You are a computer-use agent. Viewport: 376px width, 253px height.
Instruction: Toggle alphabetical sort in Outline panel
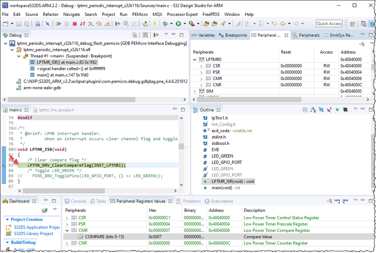(314, 110)
